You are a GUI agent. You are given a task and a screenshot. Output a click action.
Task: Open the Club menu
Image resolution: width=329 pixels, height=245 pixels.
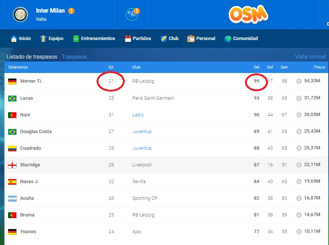coord(169,39)
